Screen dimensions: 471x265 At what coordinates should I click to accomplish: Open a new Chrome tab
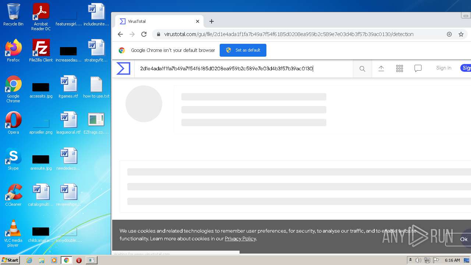click(212, 21)
